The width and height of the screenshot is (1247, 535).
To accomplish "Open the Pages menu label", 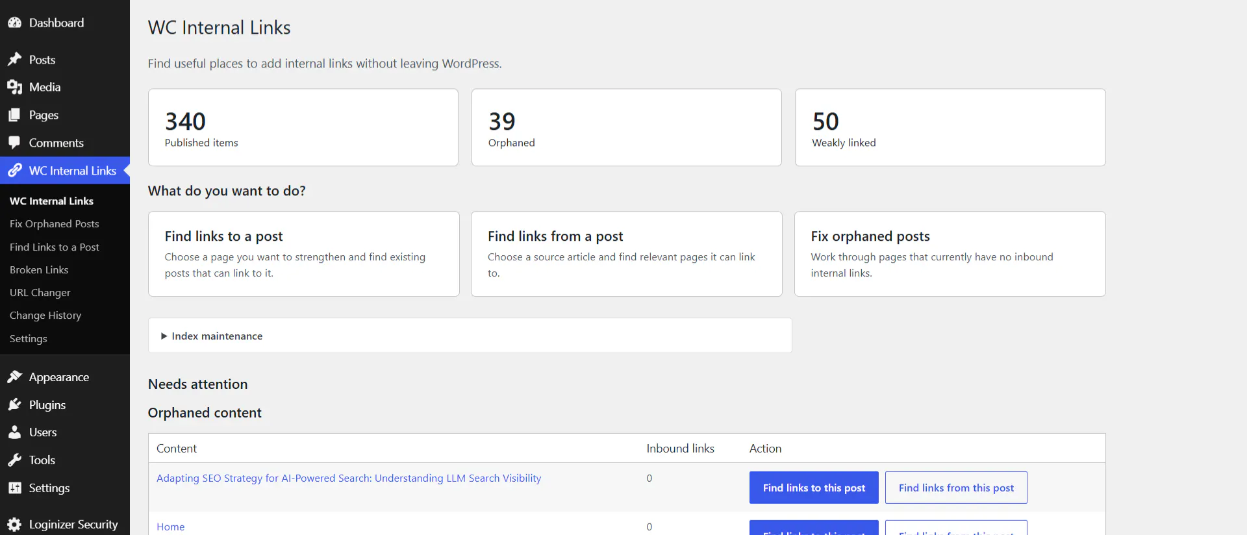I will (44, 115).
